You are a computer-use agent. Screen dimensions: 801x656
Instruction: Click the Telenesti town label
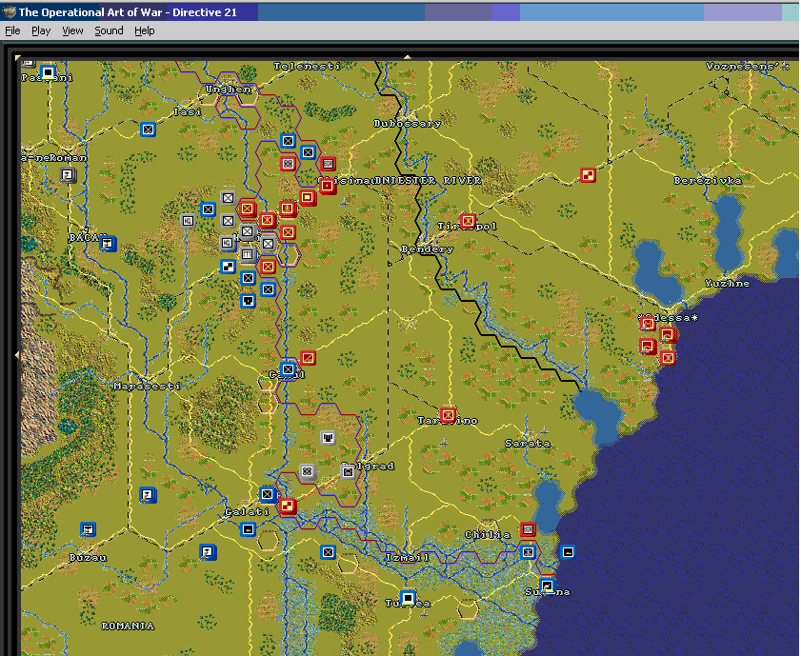pyautogui.click(x=307, y=67)
